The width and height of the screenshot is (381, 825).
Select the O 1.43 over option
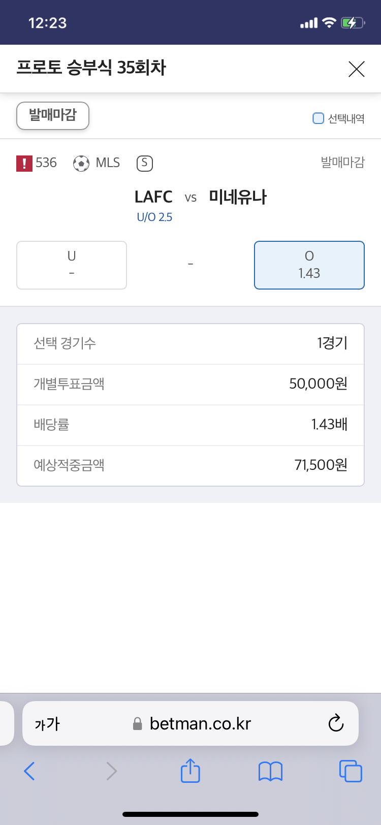point(309,265)
